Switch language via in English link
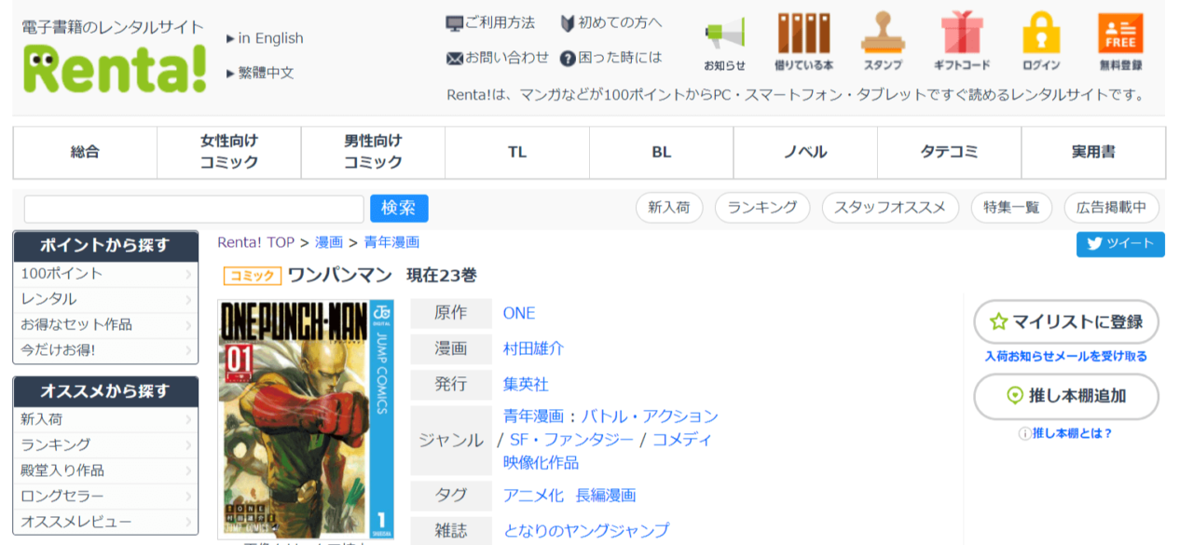 pos(270,38)
